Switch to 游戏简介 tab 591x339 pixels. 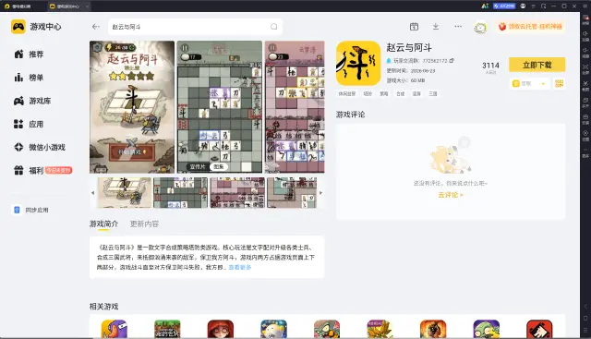pos(103,224)
